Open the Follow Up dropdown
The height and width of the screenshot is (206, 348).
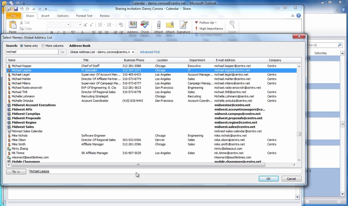point(206,23)
